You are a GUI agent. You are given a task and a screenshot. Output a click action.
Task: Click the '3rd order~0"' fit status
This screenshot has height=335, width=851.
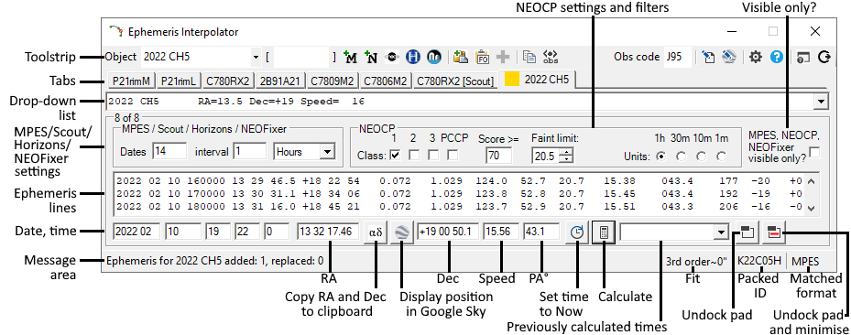coord(697,261)
